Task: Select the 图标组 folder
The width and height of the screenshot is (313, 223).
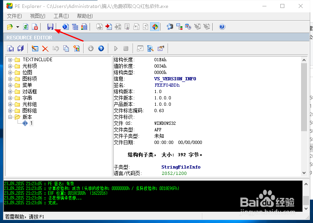Action: coord(29,111)
